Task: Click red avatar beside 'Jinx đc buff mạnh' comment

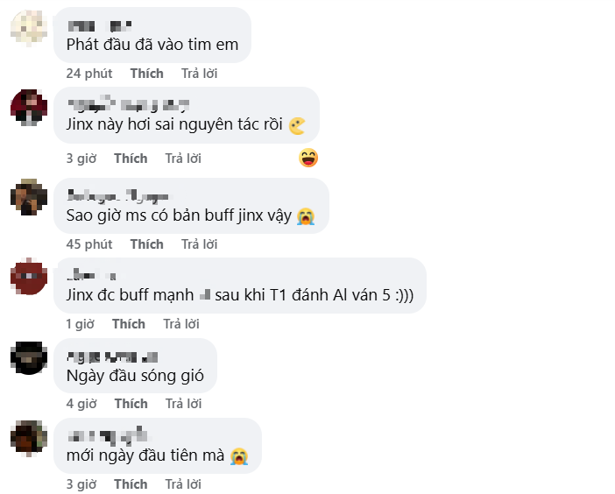Action: click(x=29, y=277)
